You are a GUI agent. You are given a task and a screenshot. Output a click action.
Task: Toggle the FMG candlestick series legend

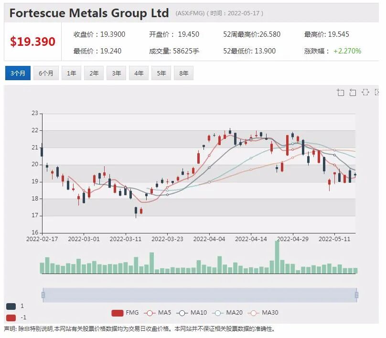click(125, 313)
